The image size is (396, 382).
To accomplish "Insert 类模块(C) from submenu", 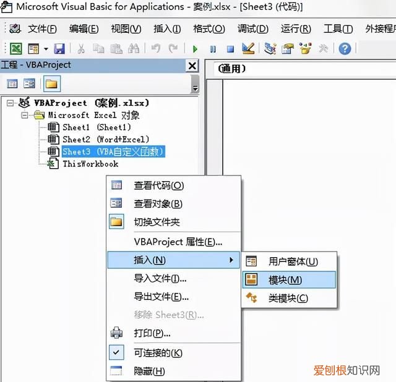I will click(289, 298).
